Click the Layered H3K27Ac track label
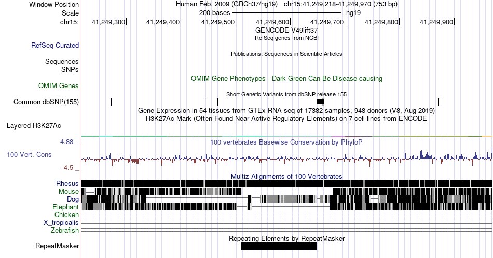The height and width of the screenshot is (258, 493). 34,125
